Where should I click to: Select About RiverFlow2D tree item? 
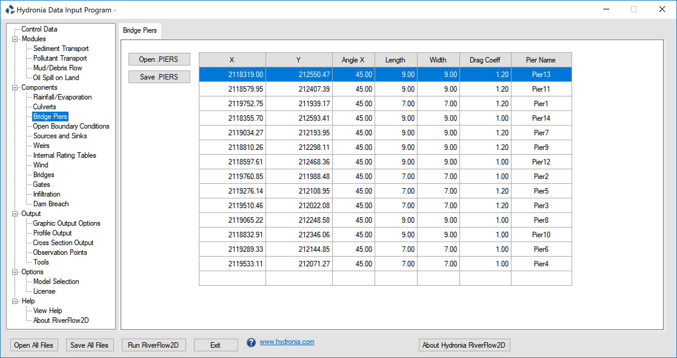[x=61, y=320]
